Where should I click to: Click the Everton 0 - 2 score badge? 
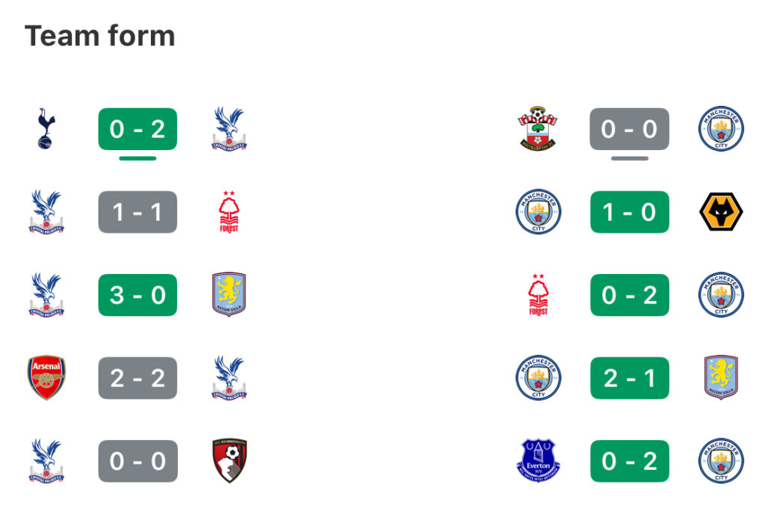click(630, 461)
